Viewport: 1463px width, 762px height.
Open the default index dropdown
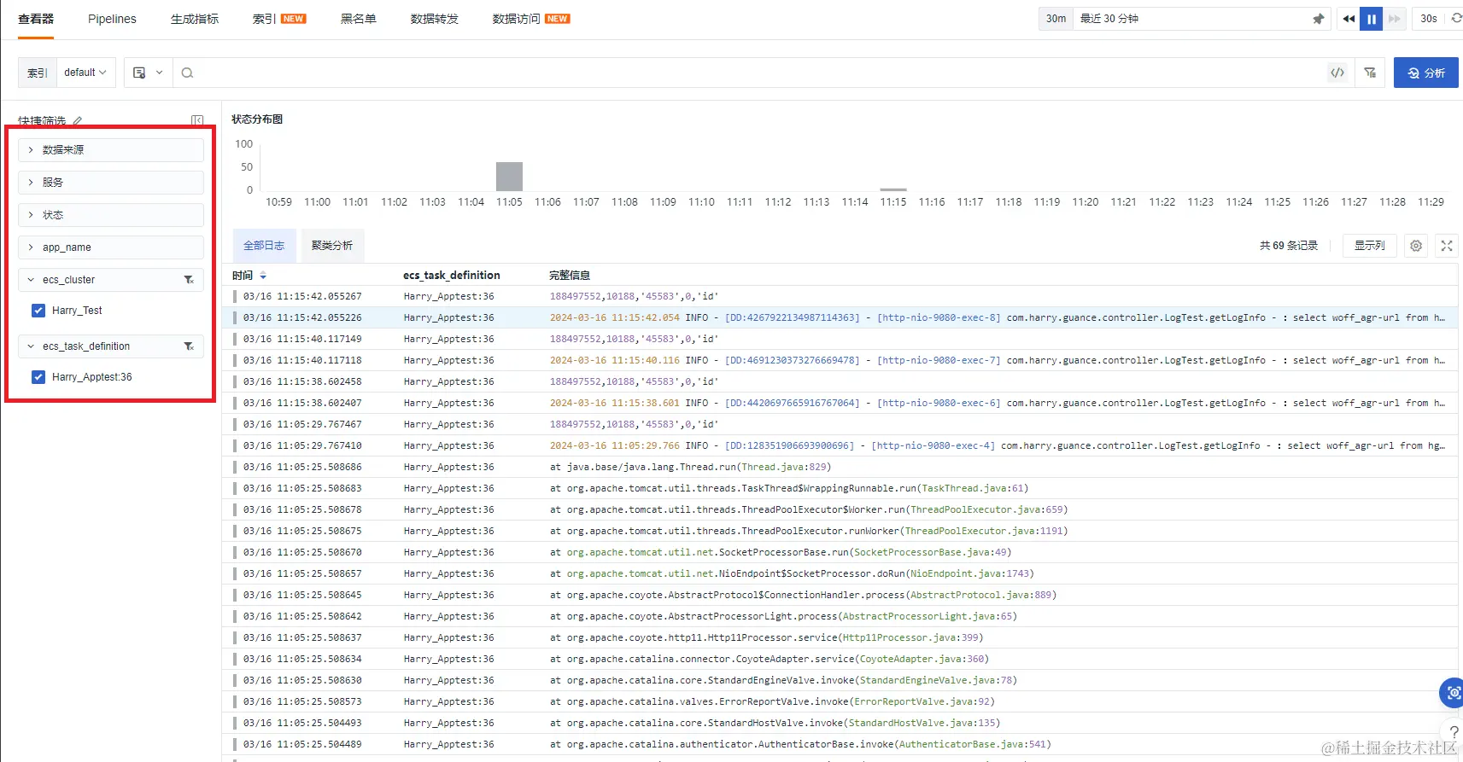(85, 73)
